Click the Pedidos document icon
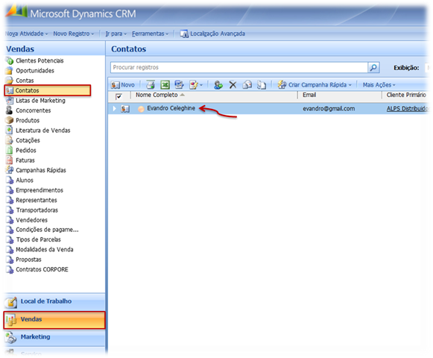 click(10, 150)
